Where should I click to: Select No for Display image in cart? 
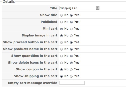tap(61, 36)
